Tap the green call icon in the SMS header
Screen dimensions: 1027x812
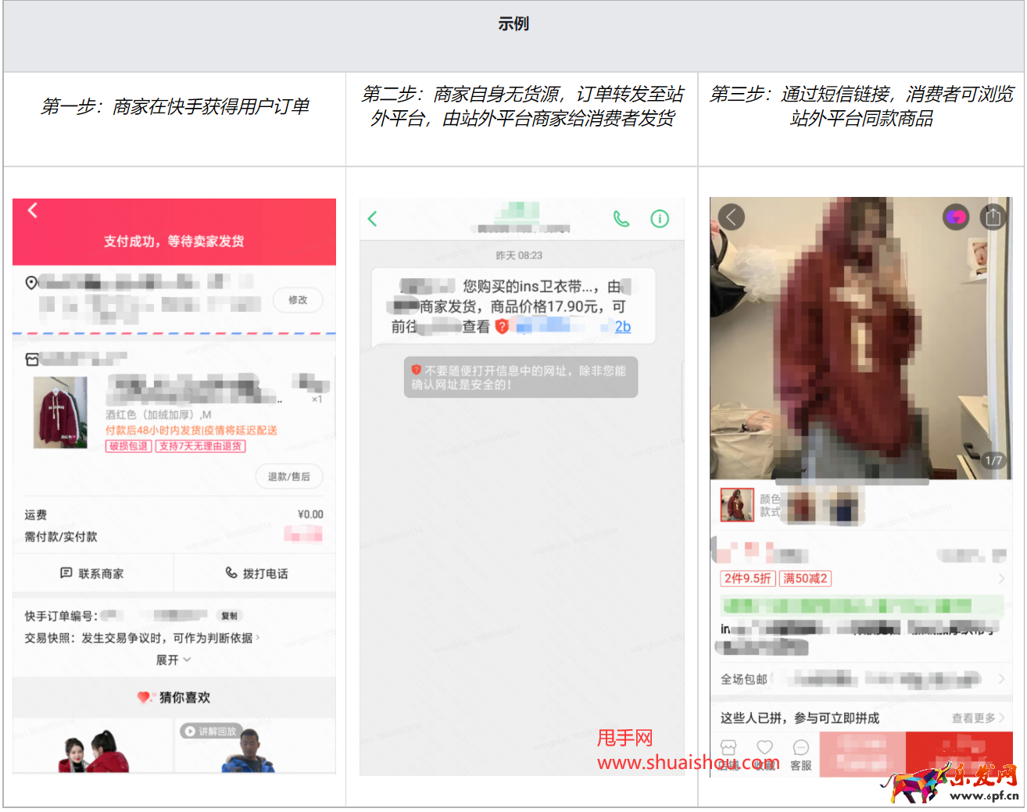pos(621,219)
